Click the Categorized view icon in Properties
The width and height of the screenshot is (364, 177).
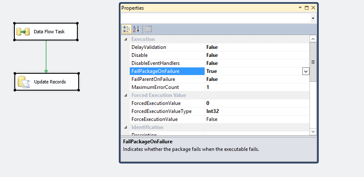[126, 29]
